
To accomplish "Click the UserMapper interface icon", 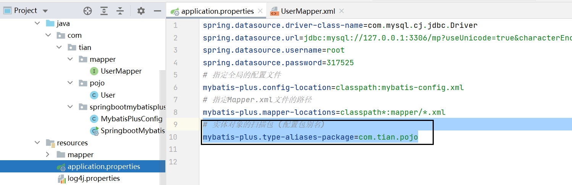I will tap(94, 71).
